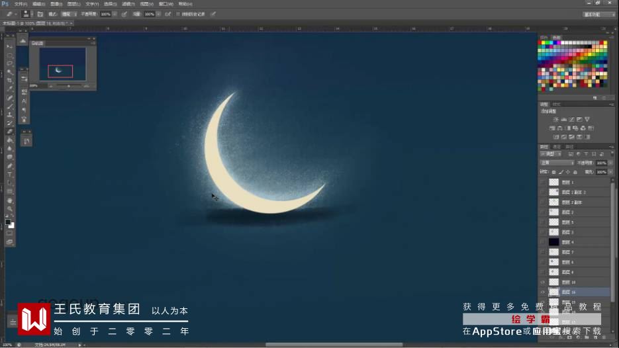Viewport: 619px width, 348px height.
Task: Open the layer fill dropdown arrow
Action: [x=610, y=172]
